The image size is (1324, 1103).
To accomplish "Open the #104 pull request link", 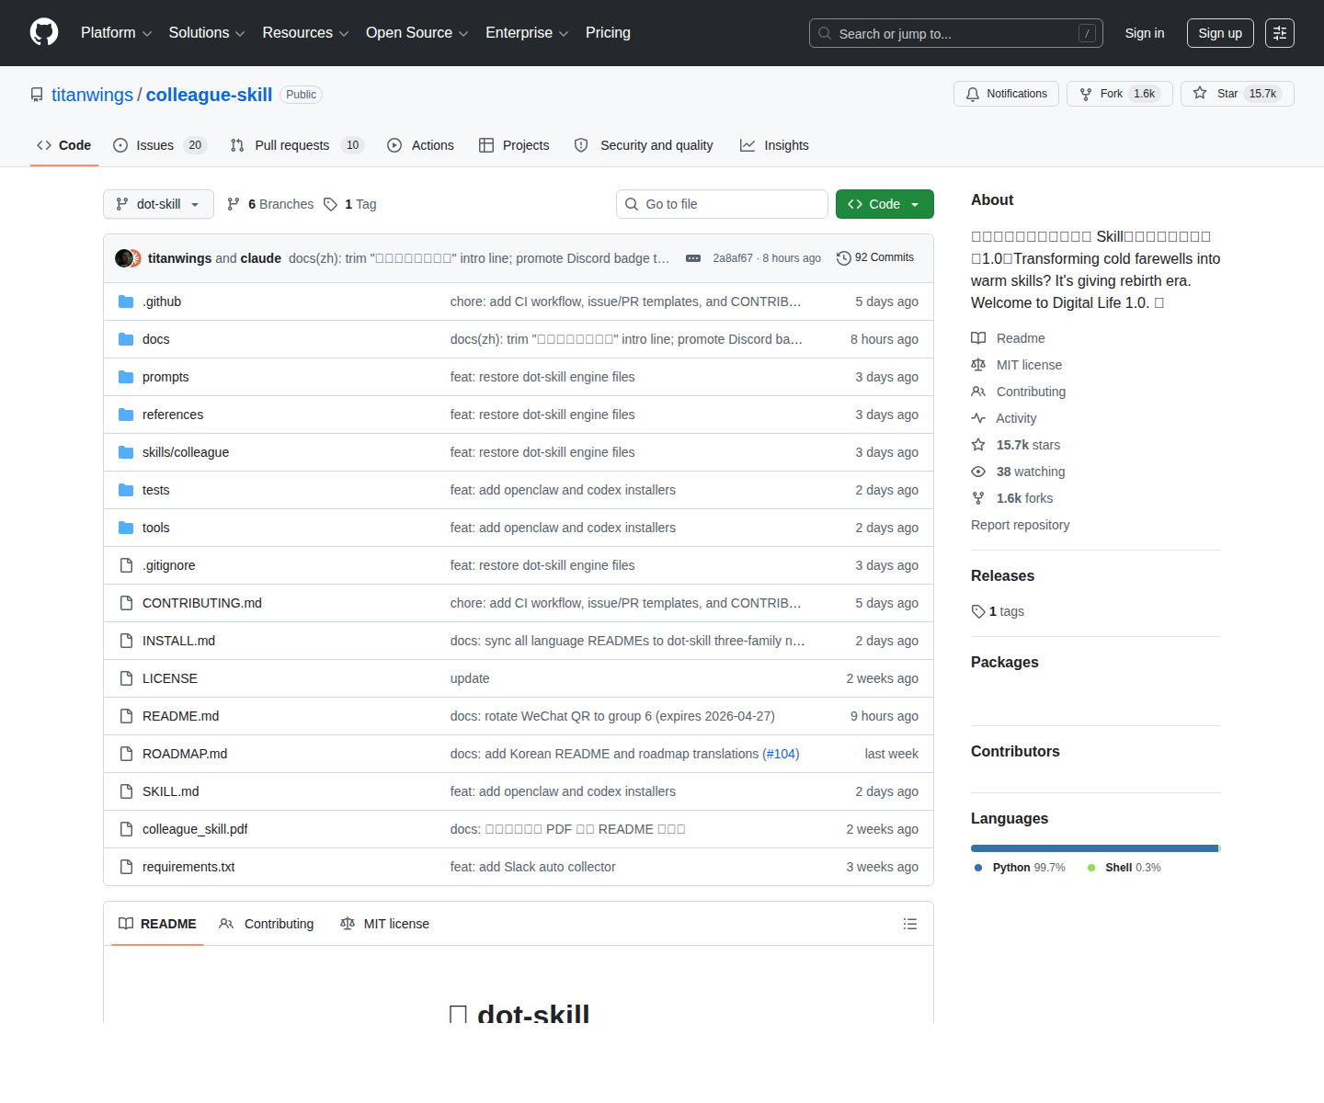I will [781, 754].
